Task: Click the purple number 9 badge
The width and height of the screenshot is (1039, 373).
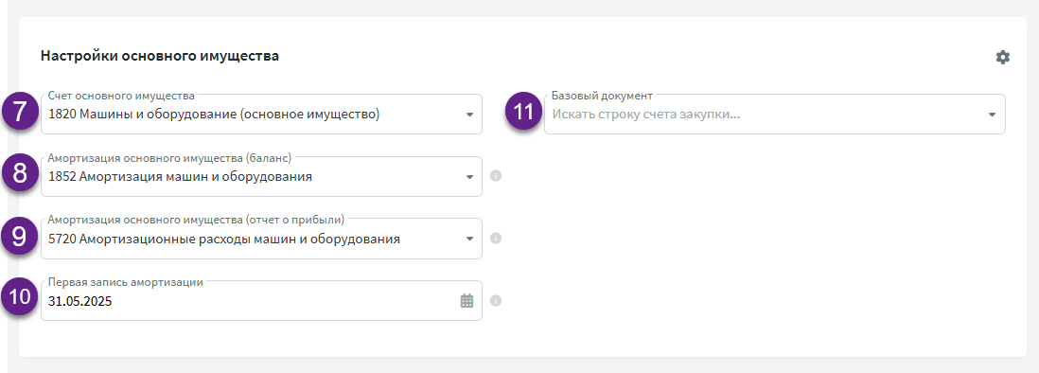Action: pos(20,236)
